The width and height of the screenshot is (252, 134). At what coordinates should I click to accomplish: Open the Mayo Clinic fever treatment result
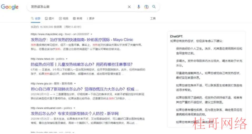tap(82, 40)
